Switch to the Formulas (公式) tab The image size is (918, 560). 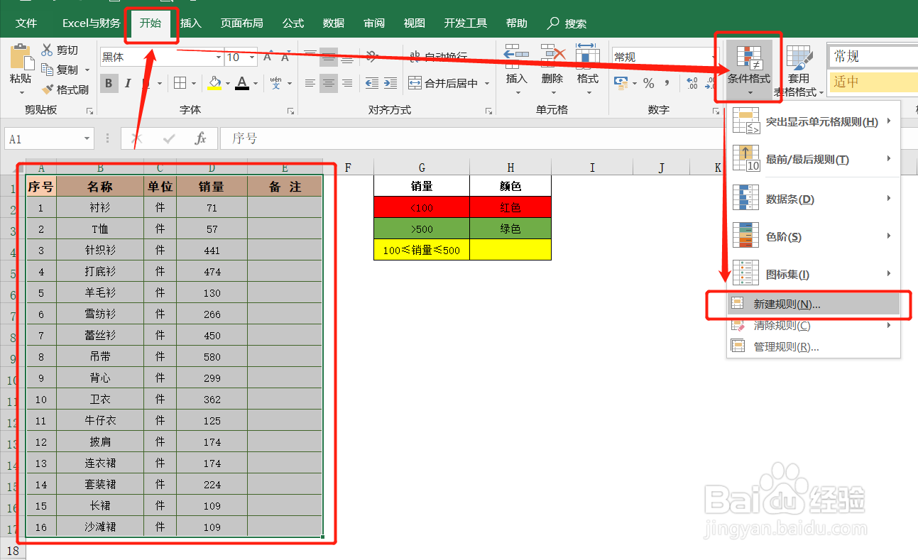(293, 23)
